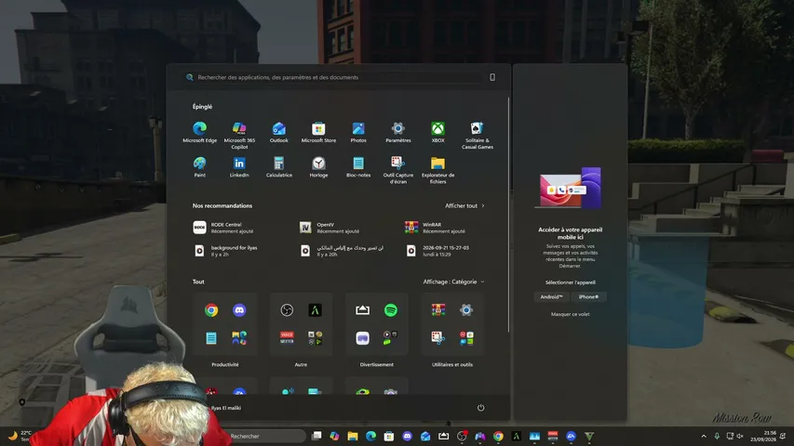Open Microsoft Store pinned app

click(x=318, y=133)
